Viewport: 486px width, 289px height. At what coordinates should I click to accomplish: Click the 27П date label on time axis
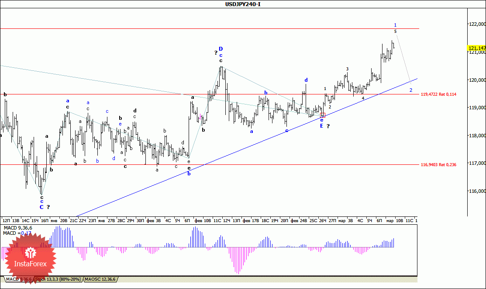pos(332,220)
